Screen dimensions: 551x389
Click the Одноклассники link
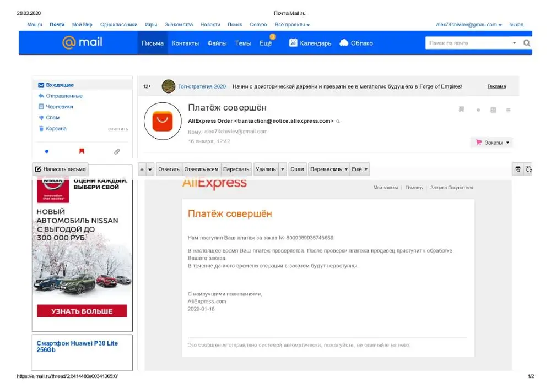tap(119, 25)
